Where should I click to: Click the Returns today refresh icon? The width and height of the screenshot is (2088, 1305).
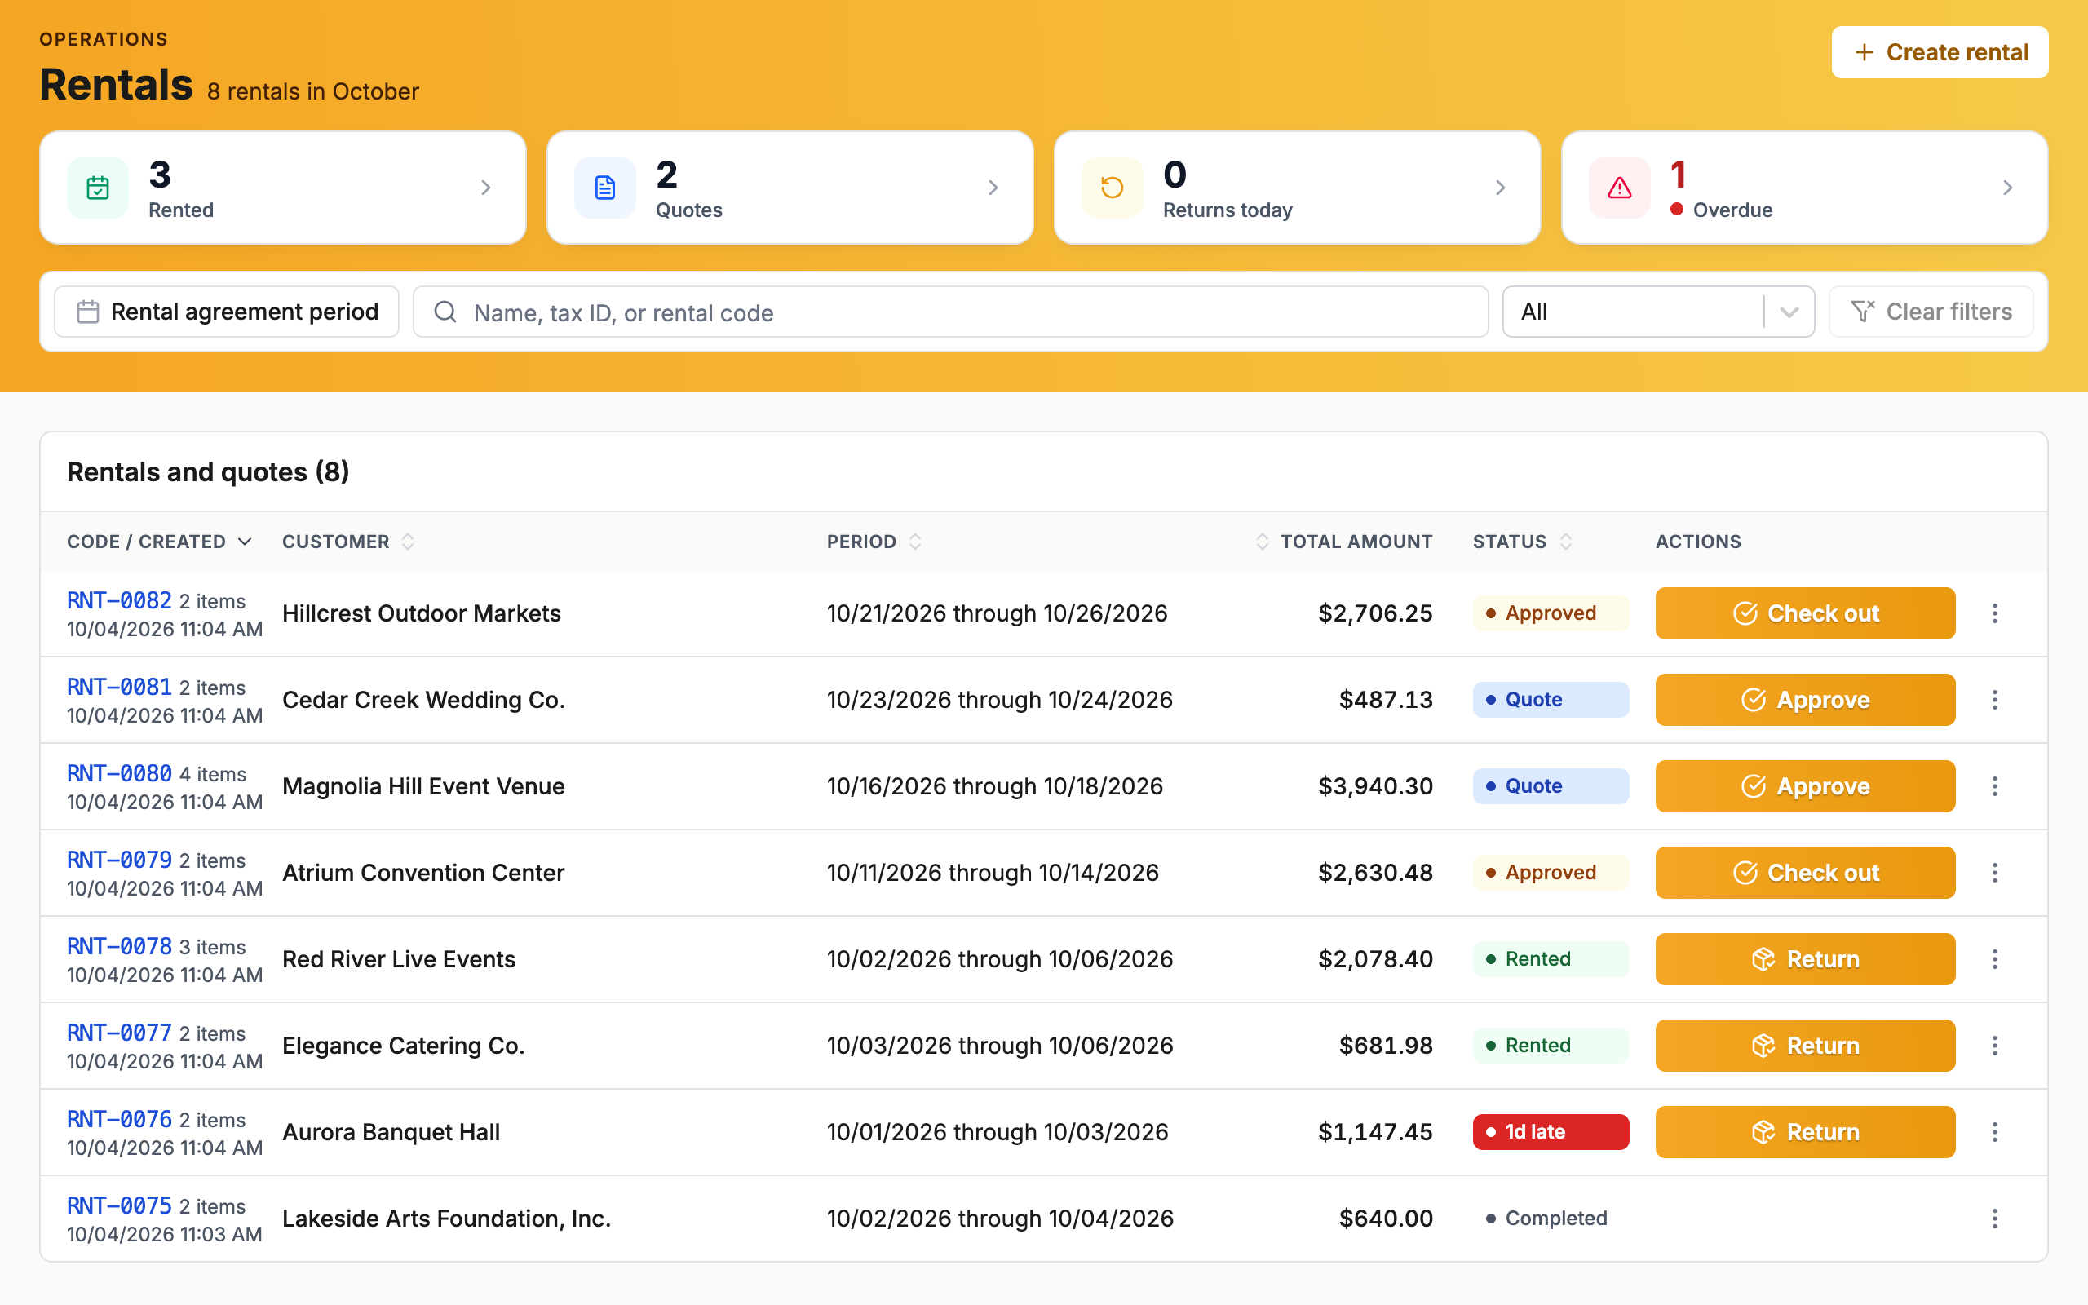click(x=1113, y=188)
